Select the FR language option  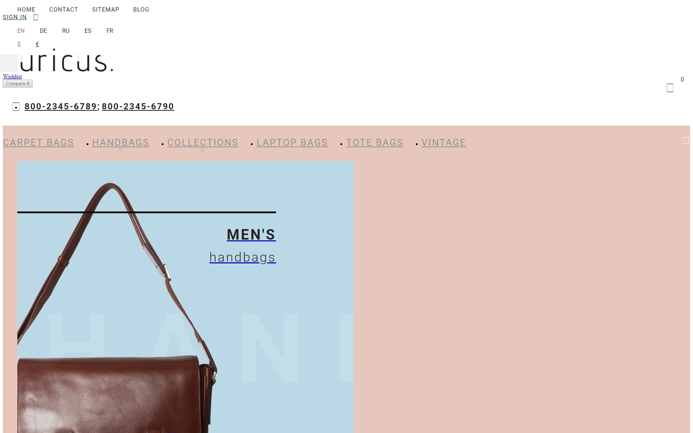[x=110, y=31]
